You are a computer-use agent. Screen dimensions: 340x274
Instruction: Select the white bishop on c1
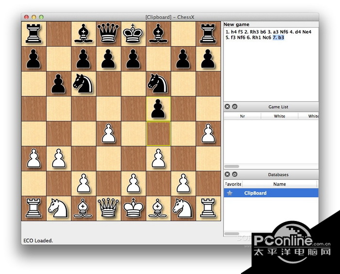(x=83, y=208)
